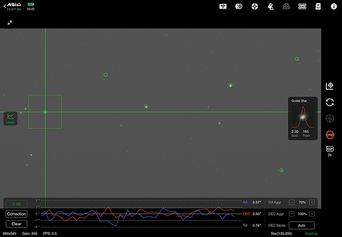Screen dimensions: 342x237
Task: Click the green Guiding status text
Action: (311, 233)
